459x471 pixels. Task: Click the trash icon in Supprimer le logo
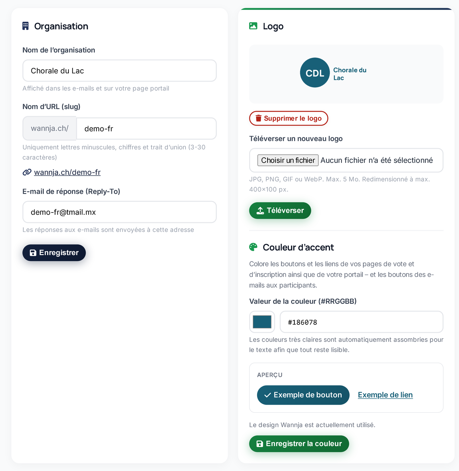[259, 118]
